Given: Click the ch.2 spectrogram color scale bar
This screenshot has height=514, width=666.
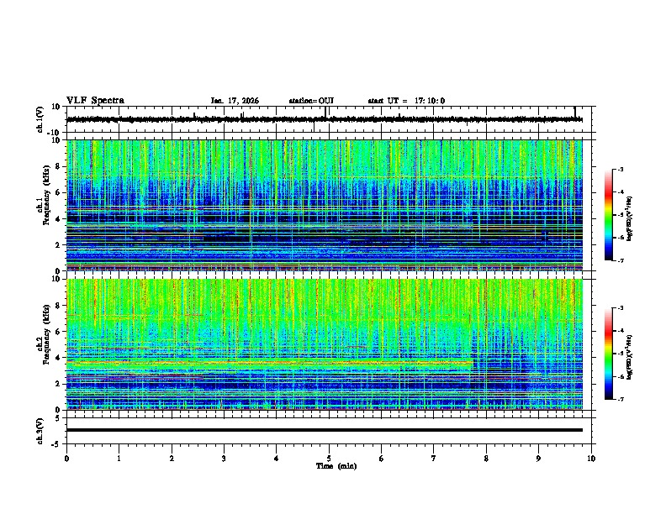Looking at the screenshot, I should [609, 354].
